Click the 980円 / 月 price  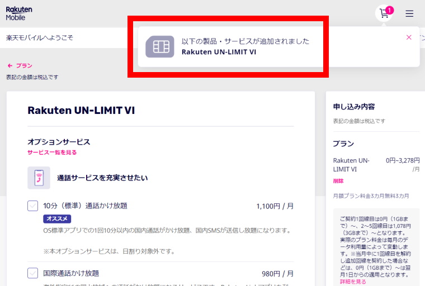[x=277, y=274]
